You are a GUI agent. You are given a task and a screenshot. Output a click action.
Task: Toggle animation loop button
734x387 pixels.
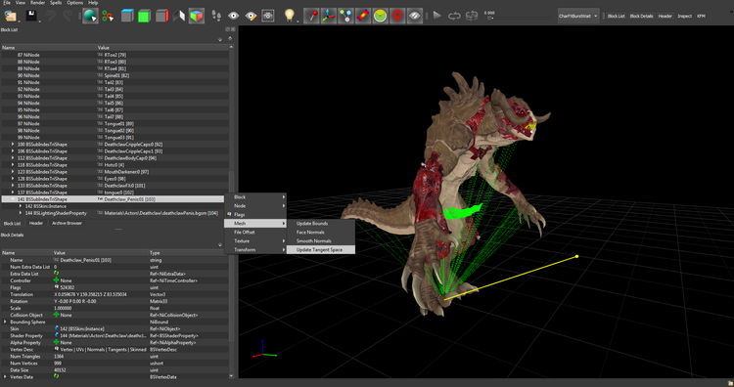pyautogui.click(x=454, y=16)
